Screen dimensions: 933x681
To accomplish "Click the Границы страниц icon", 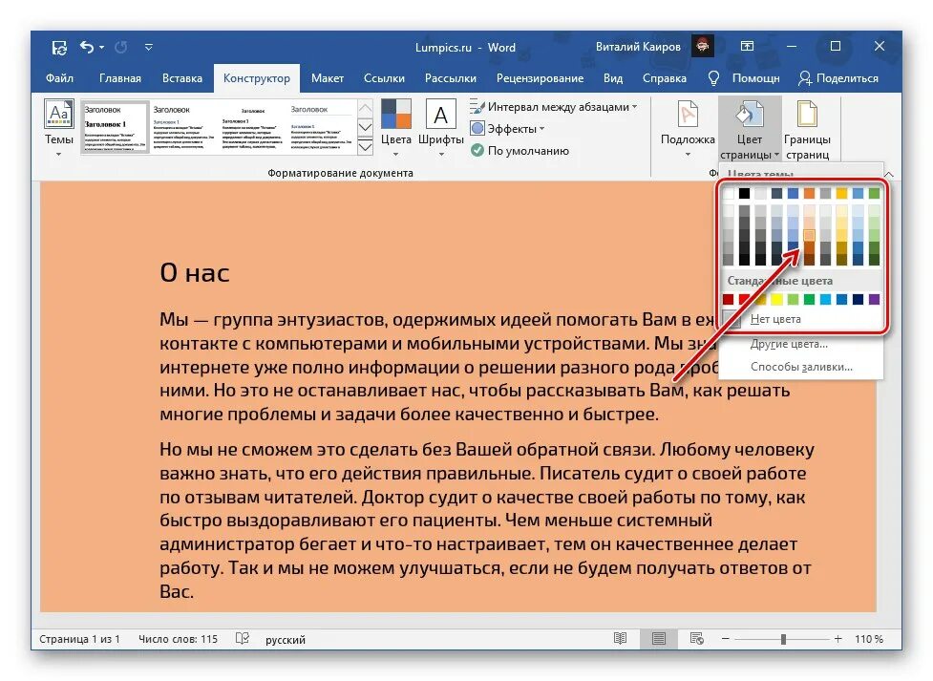I will [x=807, y=115].
